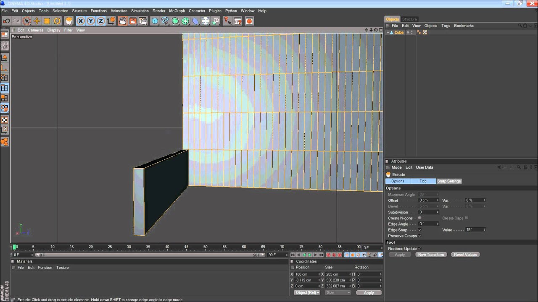
Task: Open the Python menu
Action: coord(231,11)
